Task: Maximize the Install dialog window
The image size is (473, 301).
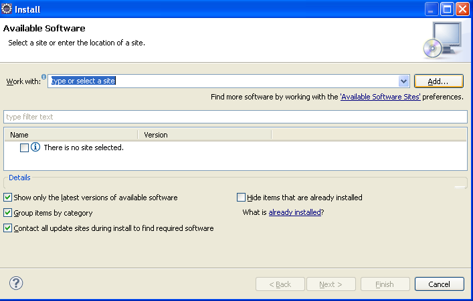Action: (447, 9)
